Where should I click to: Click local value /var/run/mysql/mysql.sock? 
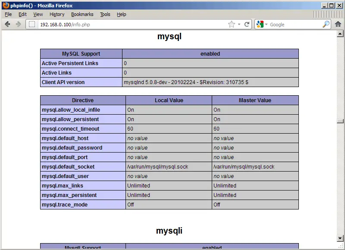tap(157, 166)
